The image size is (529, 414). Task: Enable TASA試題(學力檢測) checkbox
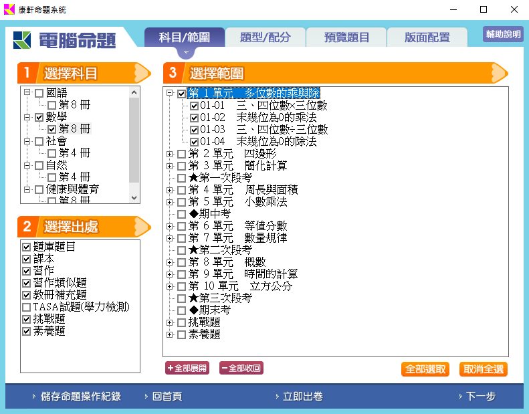(x=26, y=308)
